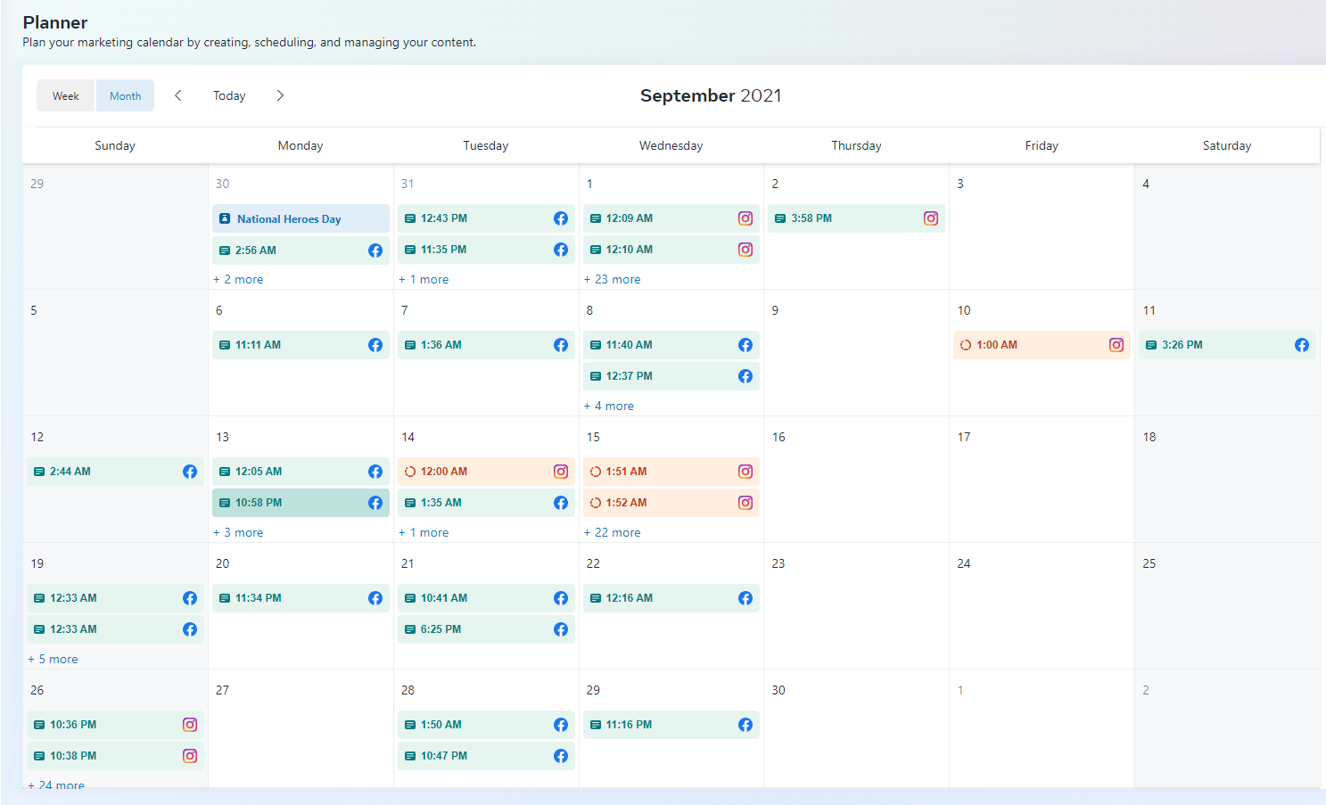The width and height of the screenshot is (1326, 805).
Task: Click Instagram icon on 3:58 PM post
Action: pyautogui.click(x=931, y=218)
